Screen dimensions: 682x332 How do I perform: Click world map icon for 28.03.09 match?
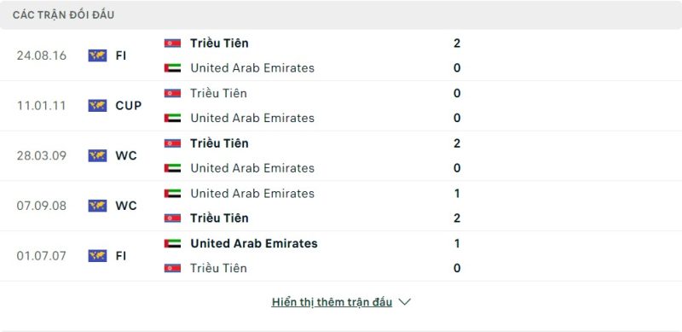tap(97, 155)
